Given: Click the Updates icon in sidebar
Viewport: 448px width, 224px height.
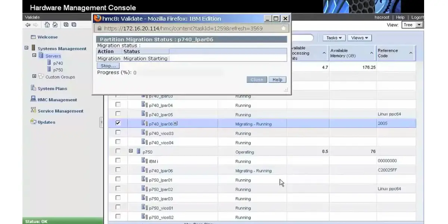Looking at the screenshot, I should tap(33, 122).
